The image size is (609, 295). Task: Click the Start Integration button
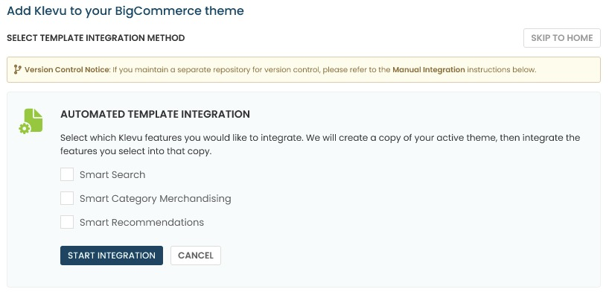[112, 256]
